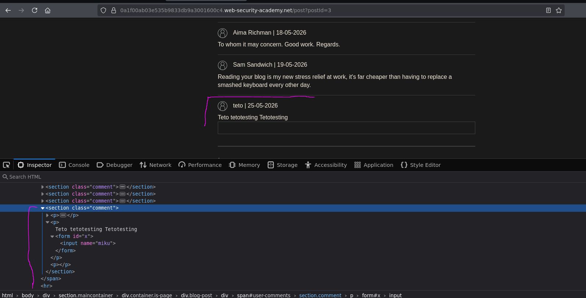The image size is (586, 298).
Task: Expand the second collapsed comment section node
Action: point(43,194)
